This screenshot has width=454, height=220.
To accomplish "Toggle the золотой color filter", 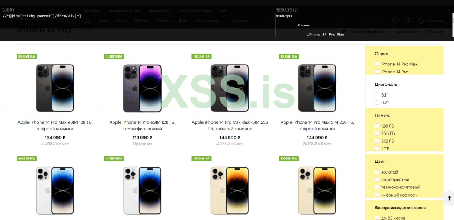I will [377, 172].
